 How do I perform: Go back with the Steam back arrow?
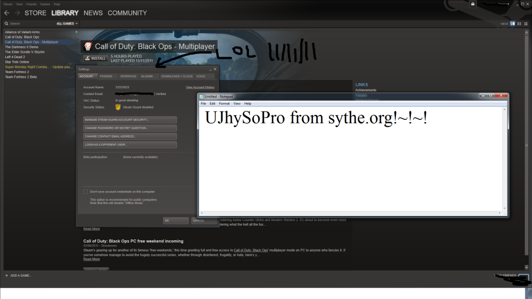pos(7,13)
